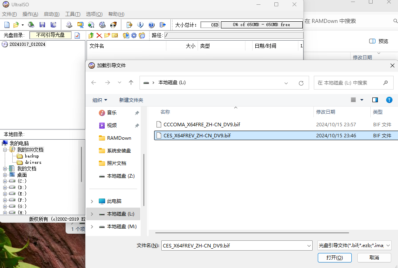Open the dropdown arrow beside the Open icon

coord(23,25)
